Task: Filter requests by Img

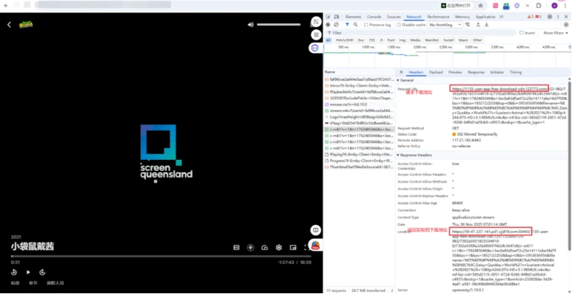Action: coord(402,40)
